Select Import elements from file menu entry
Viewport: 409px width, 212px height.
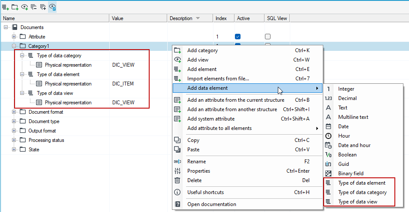[247, 79]
